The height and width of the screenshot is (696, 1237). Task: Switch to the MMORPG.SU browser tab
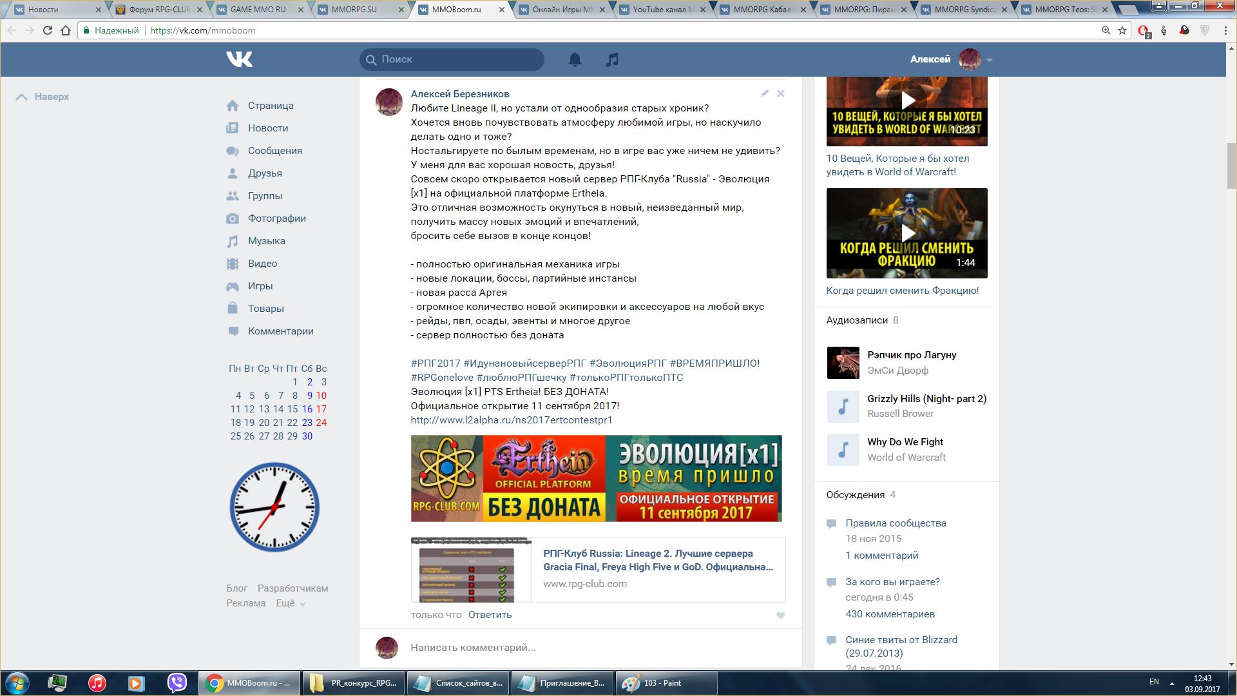(x=358, y=10)
